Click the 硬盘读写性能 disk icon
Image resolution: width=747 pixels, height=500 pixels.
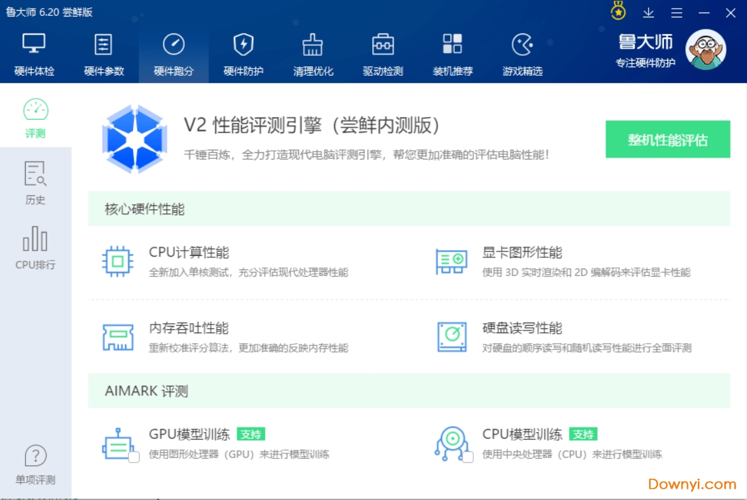point(451,336)
